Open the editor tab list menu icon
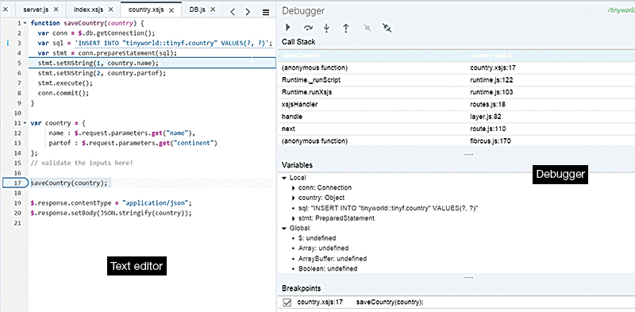 (x=266, y=12)
